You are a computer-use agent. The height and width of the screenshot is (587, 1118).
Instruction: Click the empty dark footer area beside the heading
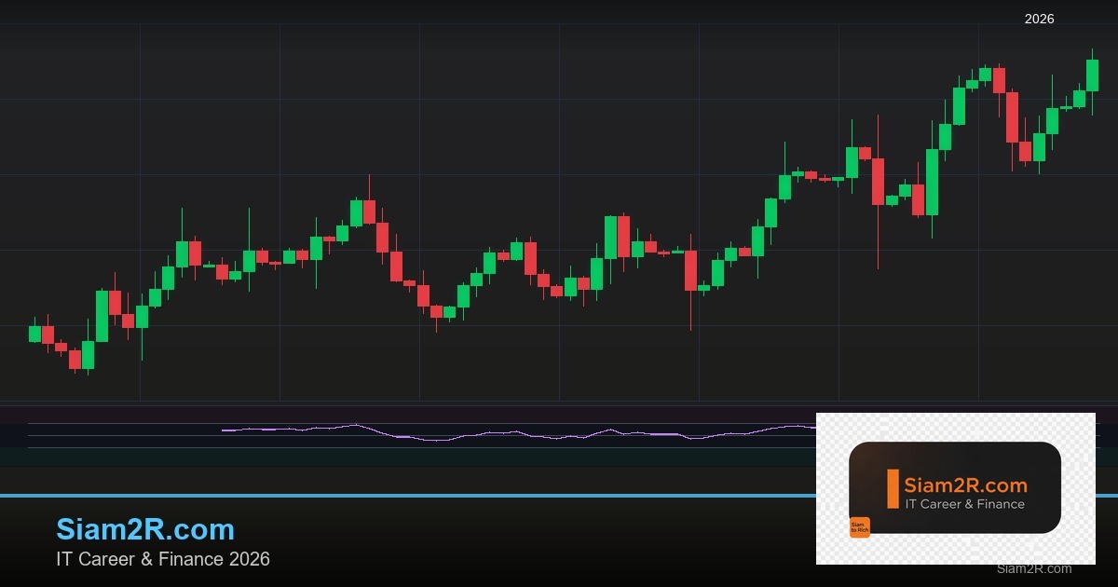click(512, 540)
